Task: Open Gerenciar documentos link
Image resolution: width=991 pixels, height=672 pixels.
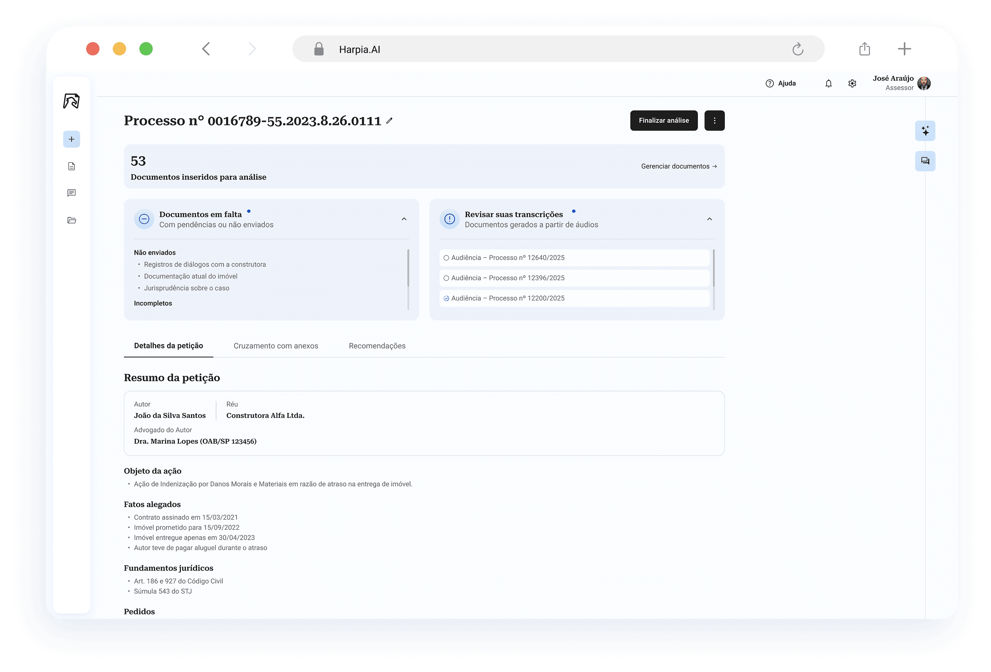Action: (x=678, y=166)
